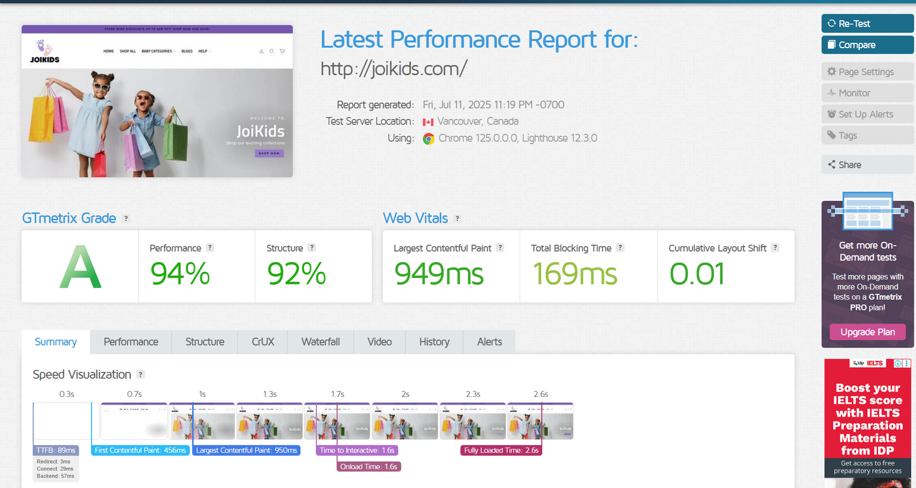Click the 2.3s filmstrip frame

click(x=473, y=421)
